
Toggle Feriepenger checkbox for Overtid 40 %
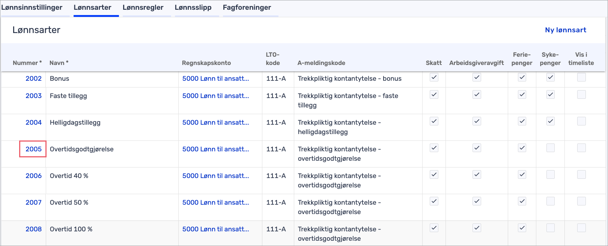pyautogui.click(x=522, y=175)
